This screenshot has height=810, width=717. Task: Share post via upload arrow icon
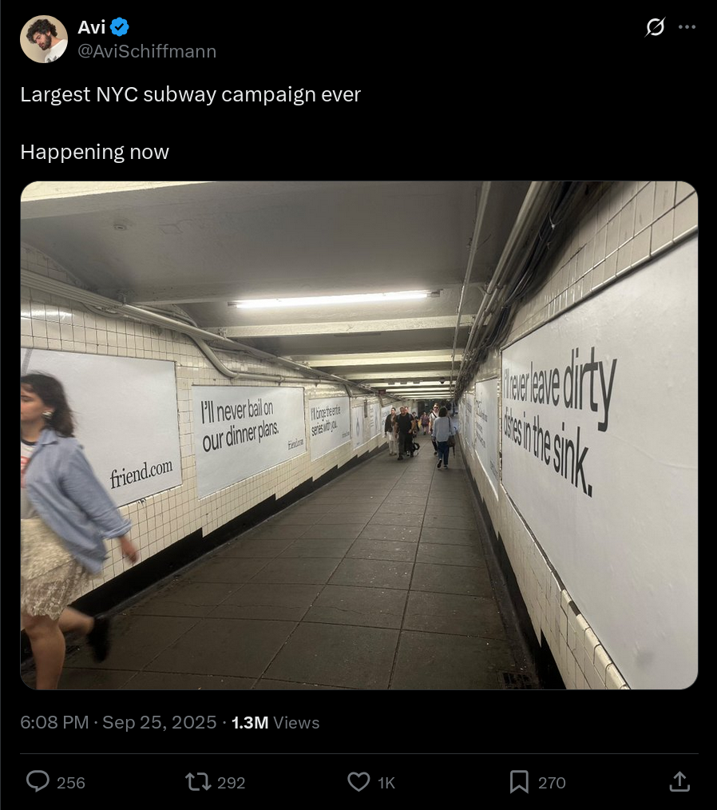[679, 781]
